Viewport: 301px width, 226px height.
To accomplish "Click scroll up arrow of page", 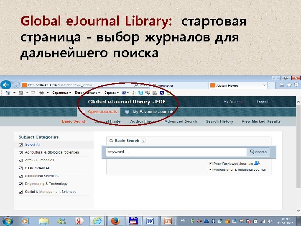I will pyautogui.click(x=298, y=102).
